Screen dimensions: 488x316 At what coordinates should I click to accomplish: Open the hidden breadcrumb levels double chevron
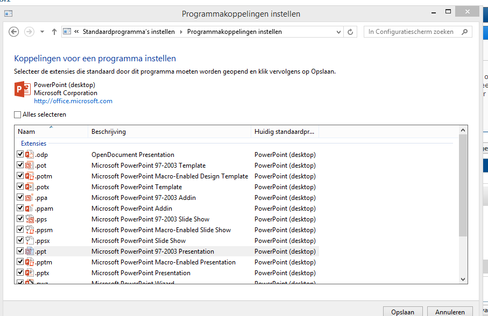pyautogui.click(x=76, y=31)
